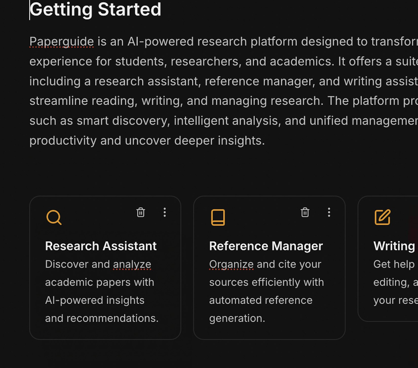Click the book icon on Reference Manager card
This screenshot has height=368, width=418.
[218, 217]
